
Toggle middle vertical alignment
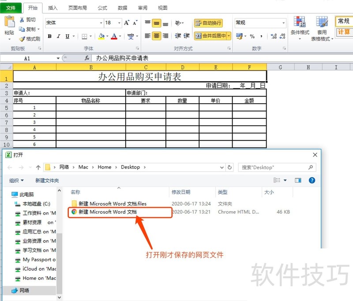tap(157, 23)
